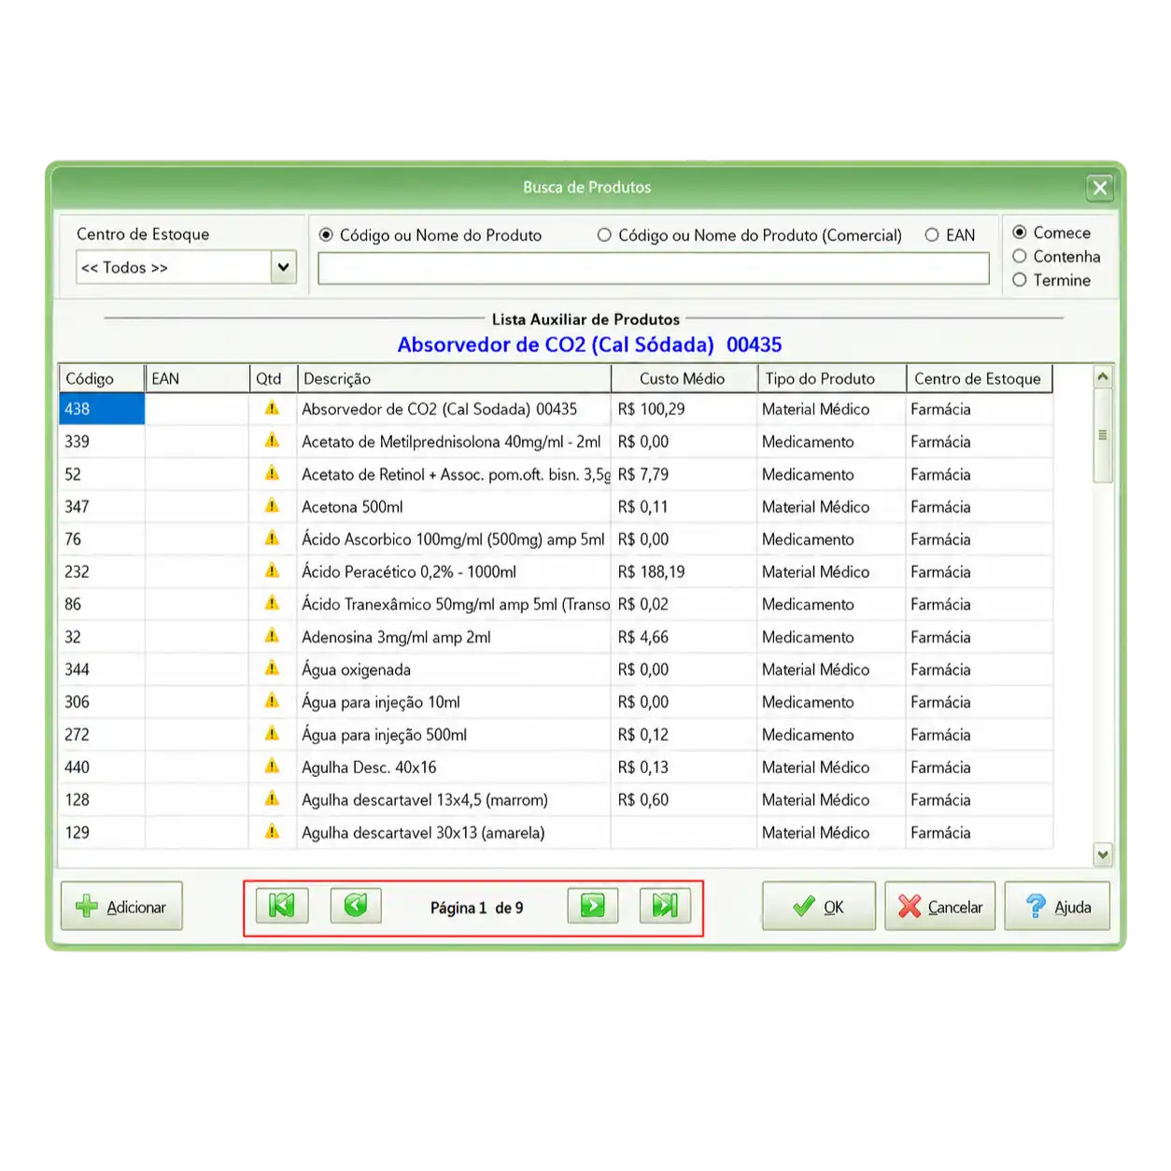The width and height of the screenshot is (1171, 1171).
Task: Go to the next page
Action: click(x=593, y=906)
